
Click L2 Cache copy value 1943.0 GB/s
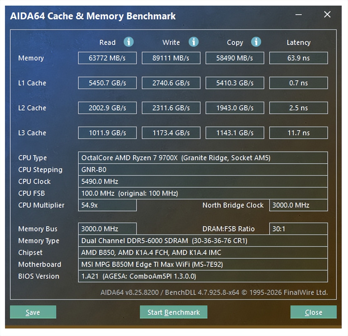coord(235,108)
